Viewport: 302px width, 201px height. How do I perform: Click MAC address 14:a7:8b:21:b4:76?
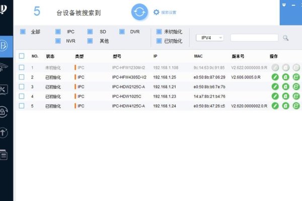pos(209,96)
